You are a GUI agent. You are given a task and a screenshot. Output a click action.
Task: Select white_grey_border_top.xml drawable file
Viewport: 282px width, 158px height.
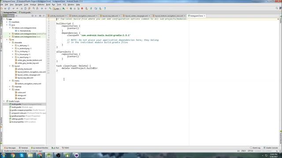click(x=28, y=63)
